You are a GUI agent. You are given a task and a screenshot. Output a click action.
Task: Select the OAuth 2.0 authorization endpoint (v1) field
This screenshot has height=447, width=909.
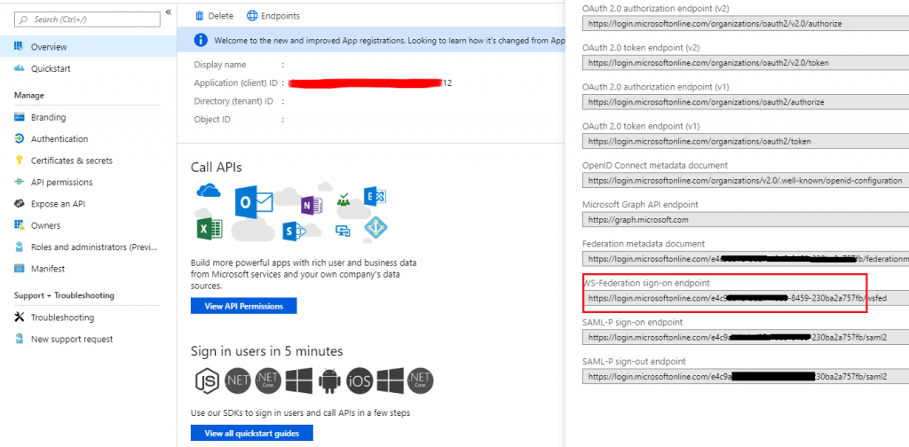[746, 102]
